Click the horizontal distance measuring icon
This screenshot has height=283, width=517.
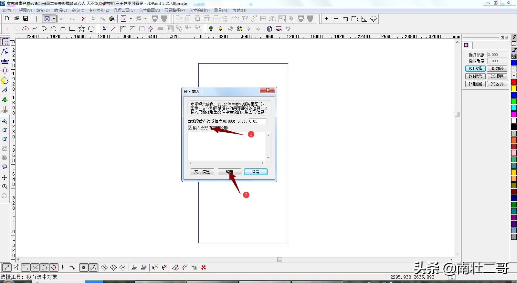336,19
